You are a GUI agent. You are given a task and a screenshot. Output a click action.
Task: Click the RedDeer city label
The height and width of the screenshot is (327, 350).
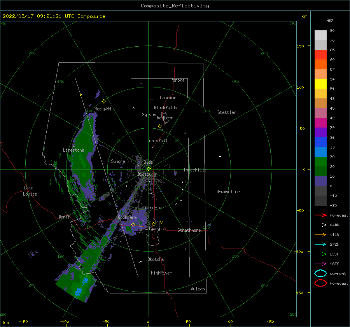(x=165, y=118)
